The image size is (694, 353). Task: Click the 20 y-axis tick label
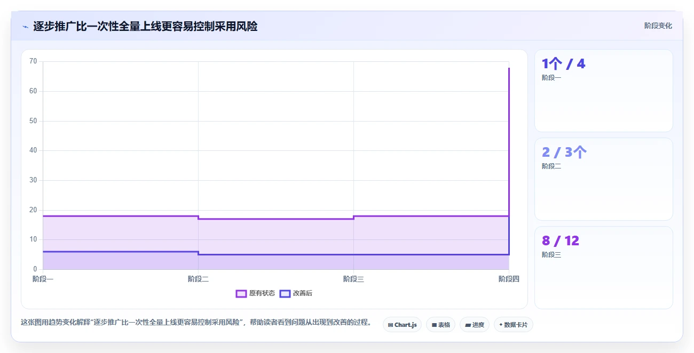click(x=33, y=210)
